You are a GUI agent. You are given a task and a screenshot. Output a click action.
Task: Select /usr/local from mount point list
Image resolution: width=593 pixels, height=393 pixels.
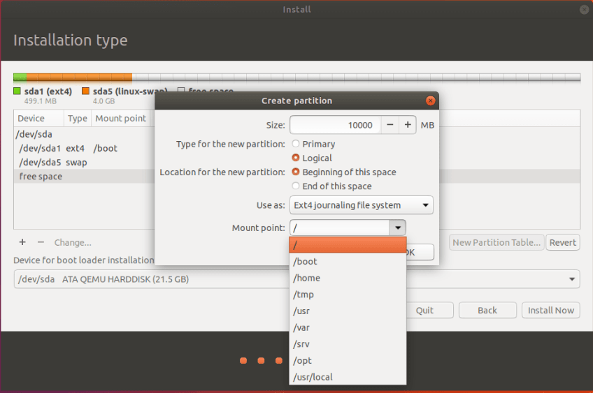[348, 377]
